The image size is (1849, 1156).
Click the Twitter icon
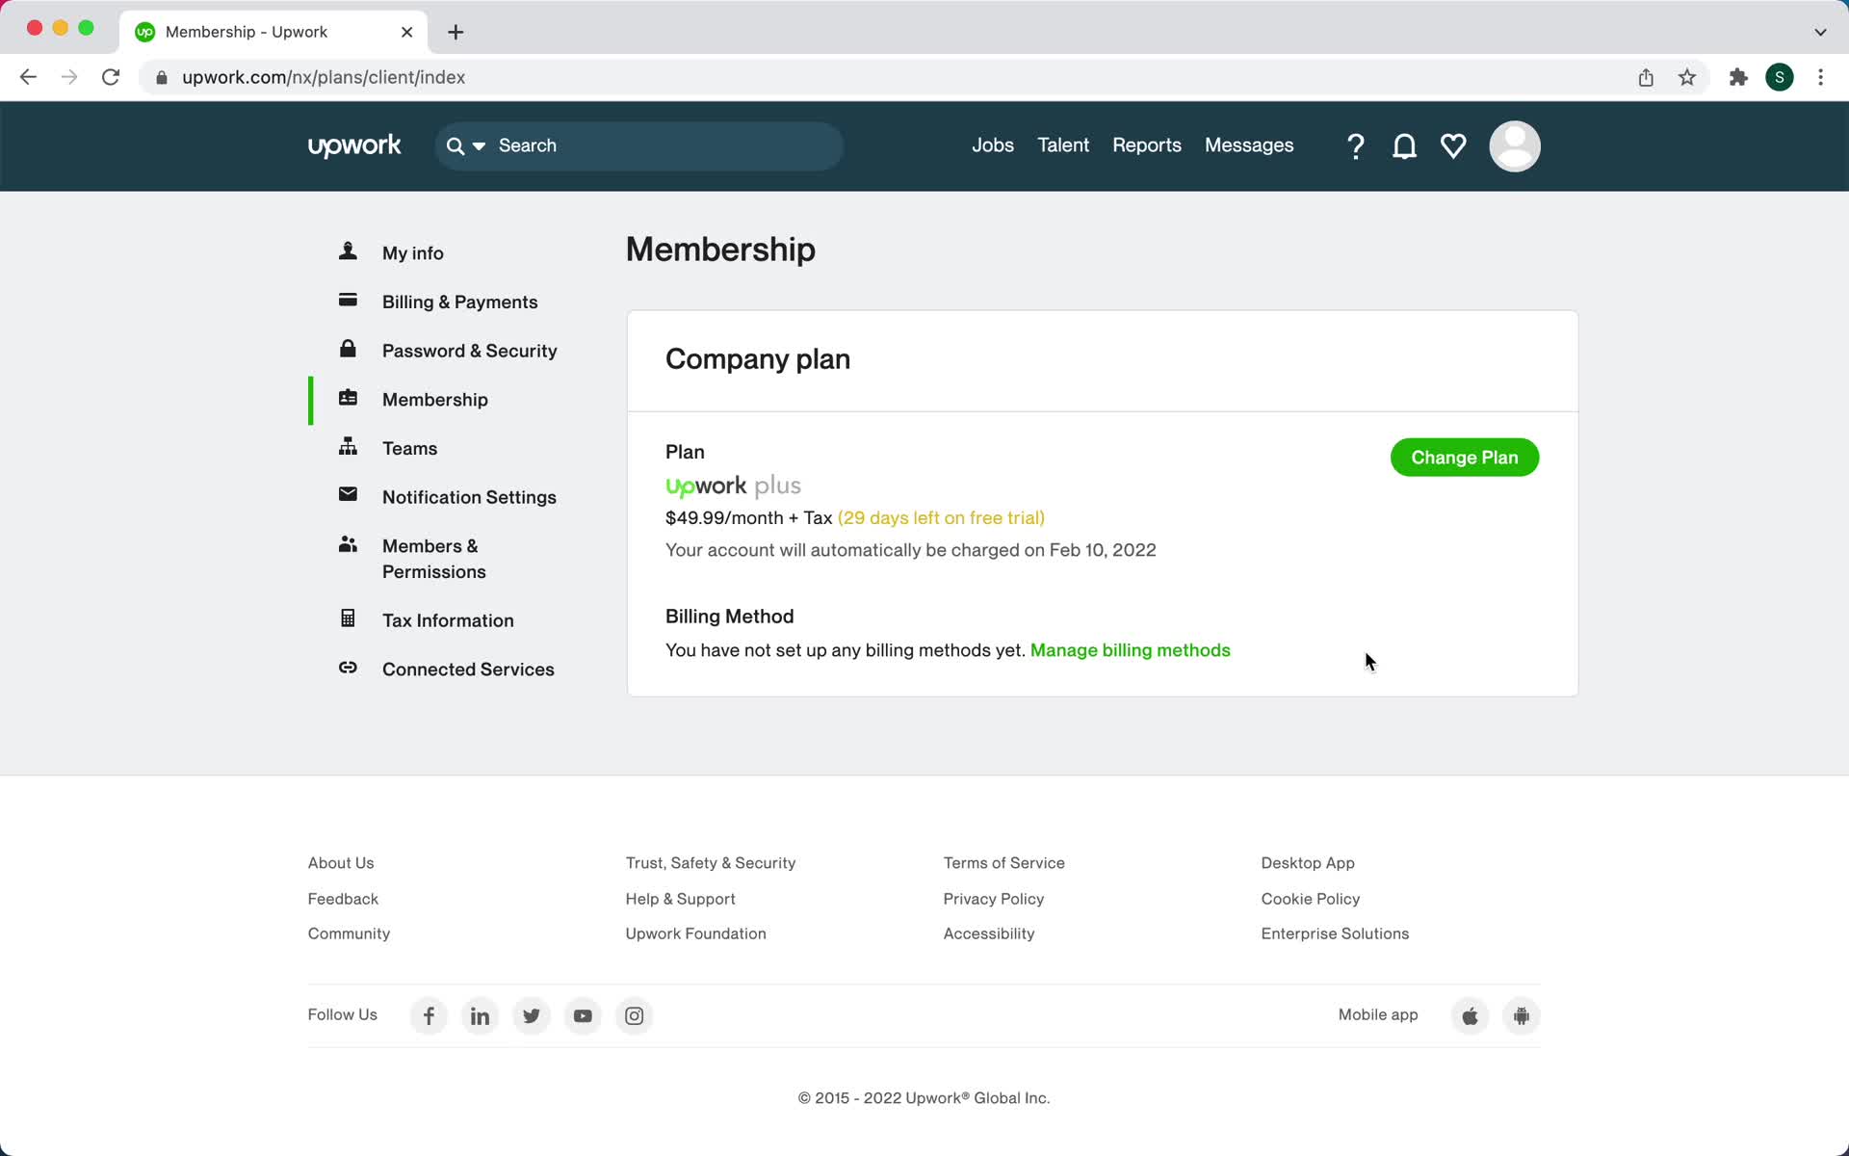pyautogui.click(x=532, y=1016)
